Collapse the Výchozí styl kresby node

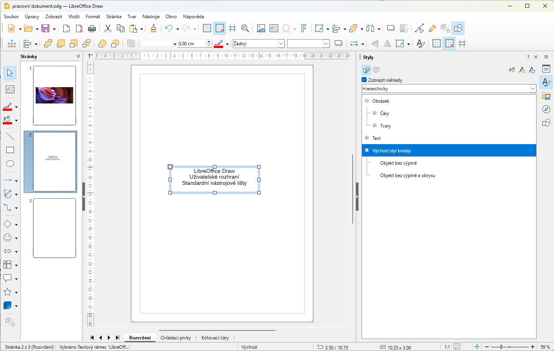point(367,150)
